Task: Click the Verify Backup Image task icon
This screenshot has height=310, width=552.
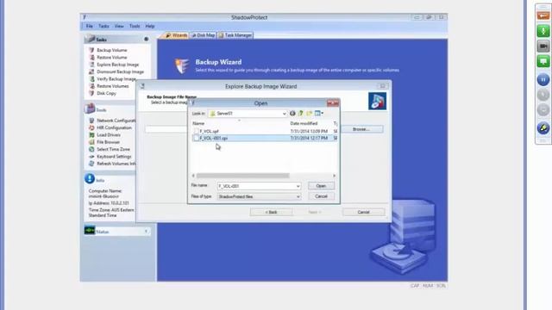Action: [91, 79]
